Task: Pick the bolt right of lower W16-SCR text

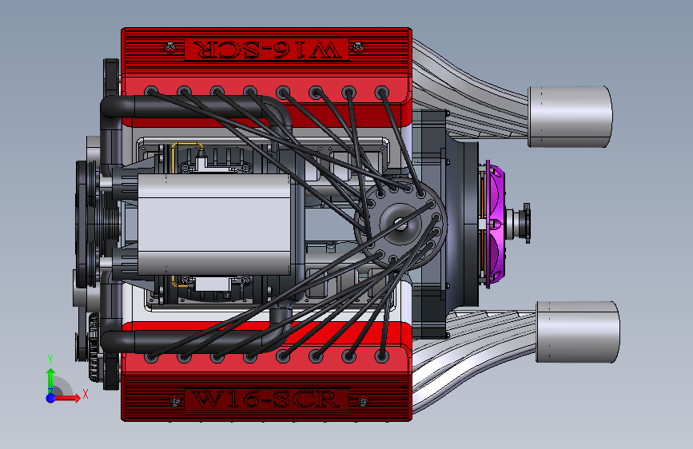Action: click(362, 401)
